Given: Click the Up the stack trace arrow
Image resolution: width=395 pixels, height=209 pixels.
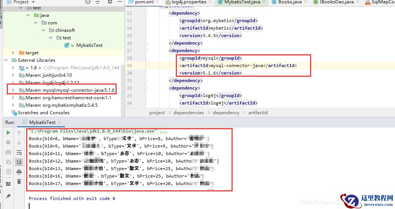Looking at the screenshot, I should pyautogui.click(x=19, y=133).
